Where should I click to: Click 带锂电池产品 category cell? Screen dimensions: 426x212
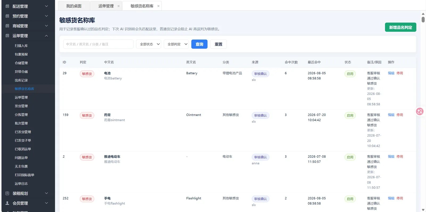232,73
